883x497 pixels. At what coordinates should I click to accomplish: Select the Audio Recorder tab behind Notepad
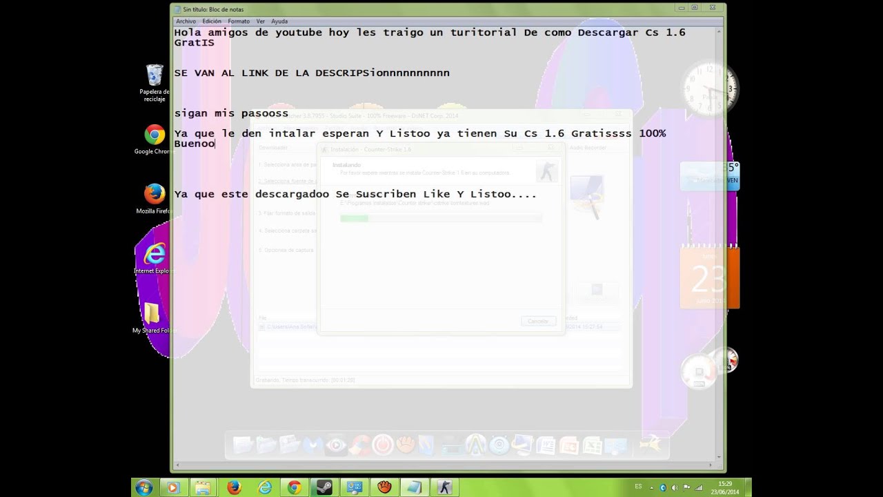(x=586, y=148)
